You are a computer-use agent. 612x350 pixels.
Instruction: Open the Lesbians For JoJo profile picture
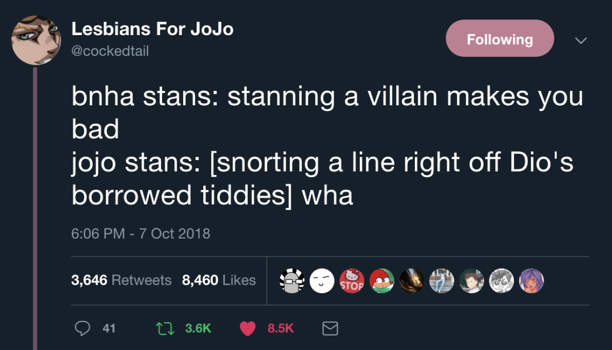[36, 41]
